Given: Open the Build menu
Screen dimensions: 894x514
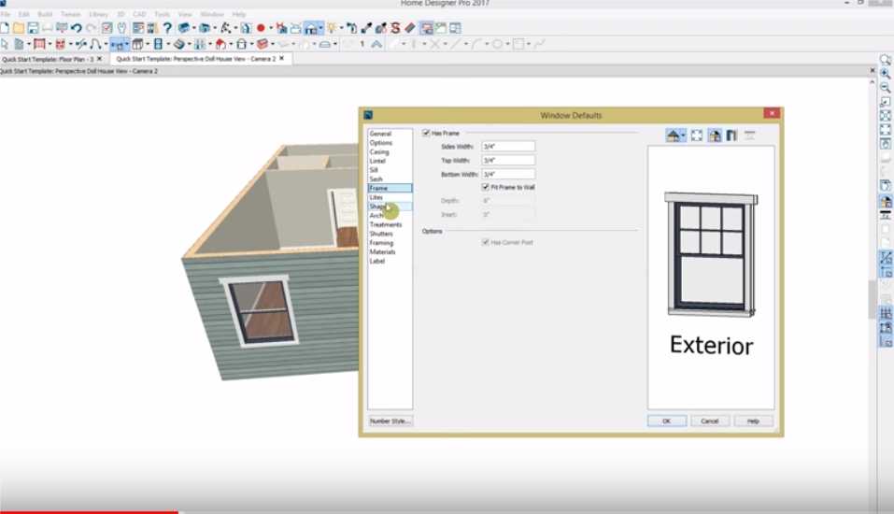Looking at the screenshot, I should (45, 14).
